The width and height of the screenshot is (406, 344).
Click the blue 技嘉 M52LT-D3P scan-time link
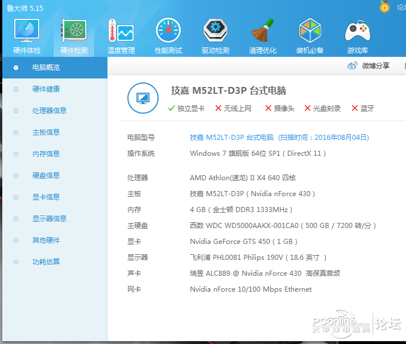pos(279,137)
